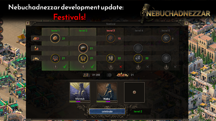Click the unknown question mark icon in level 5
Viewport: 216px width, 121px height.
click(166, 58)
